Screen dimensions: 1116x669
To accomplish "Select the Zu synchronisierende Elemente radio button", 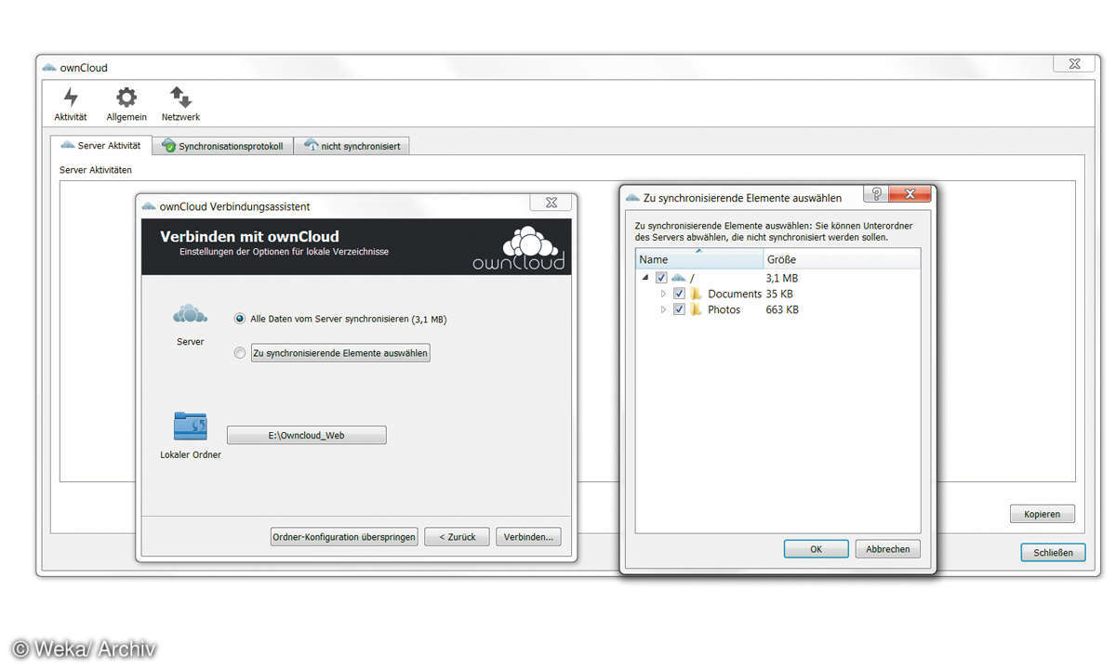I will tap(240, 353).
